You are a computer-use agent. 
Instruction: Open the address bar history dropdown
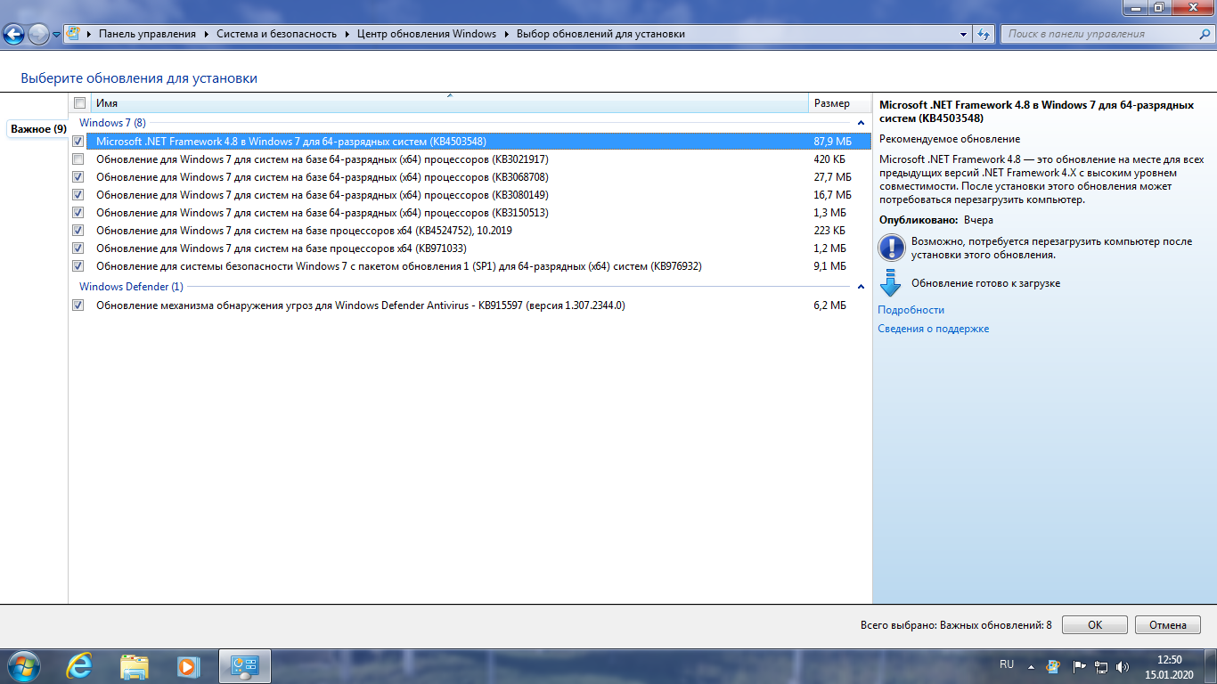click(964, 34)
